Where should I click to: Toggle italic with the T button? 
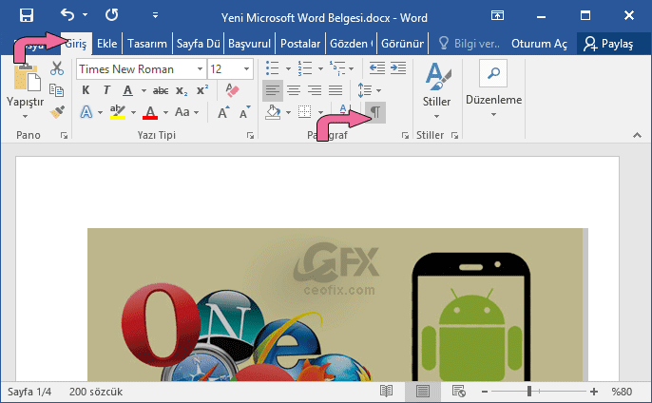pyautogui.click(x=106, y=90)
